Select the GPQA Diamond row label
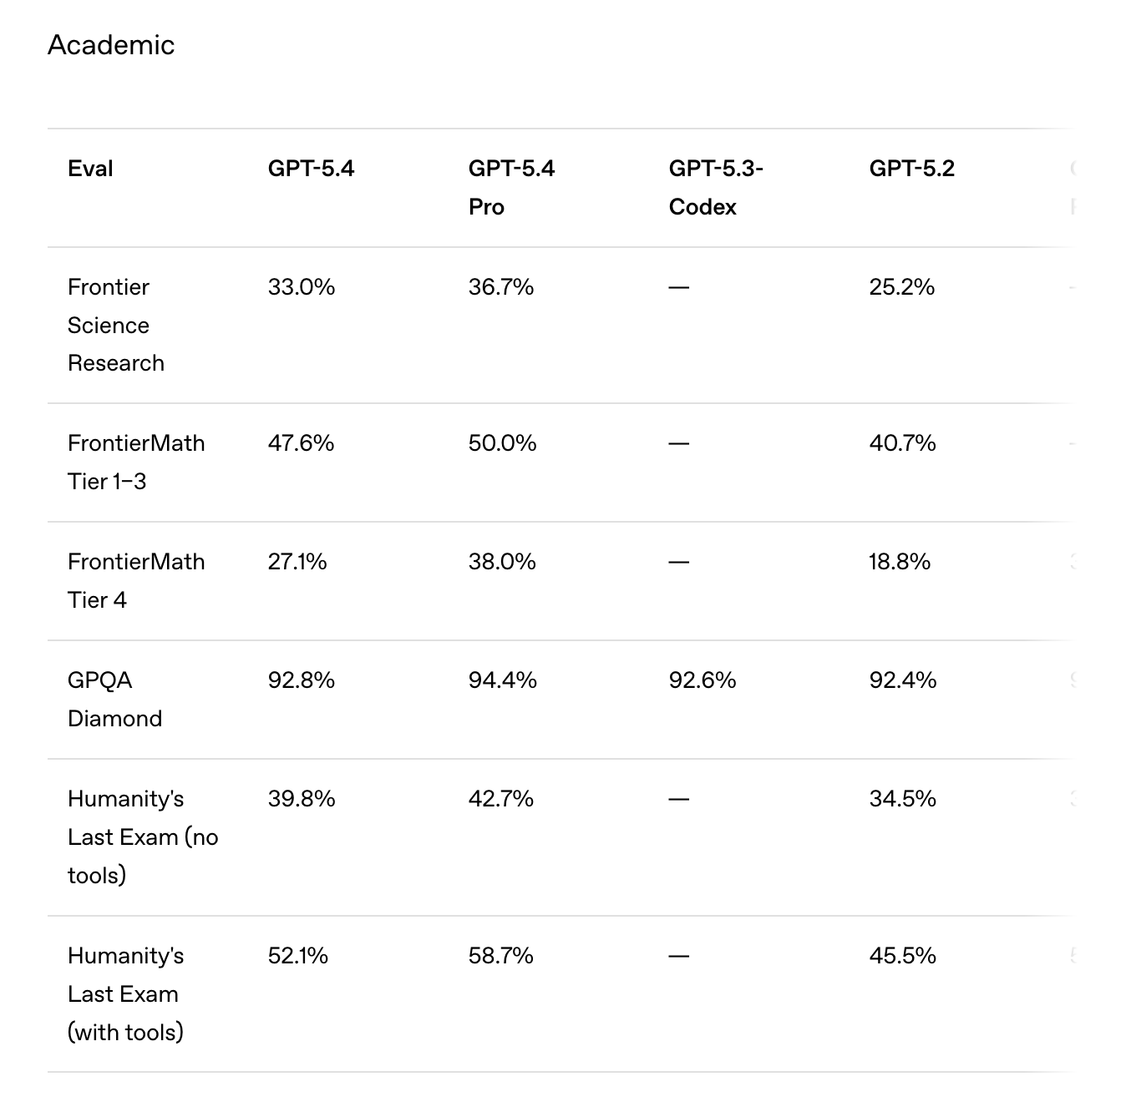 tap(114, 699)
